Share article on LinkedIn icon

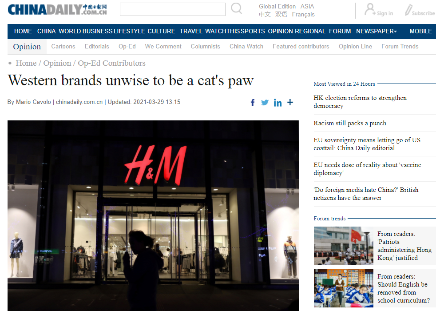pyautogui.click(x=277, y=103)
